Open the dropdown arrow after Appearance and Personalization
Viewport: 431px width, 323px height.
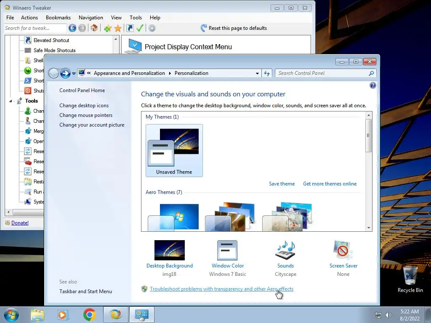[170, 73]
